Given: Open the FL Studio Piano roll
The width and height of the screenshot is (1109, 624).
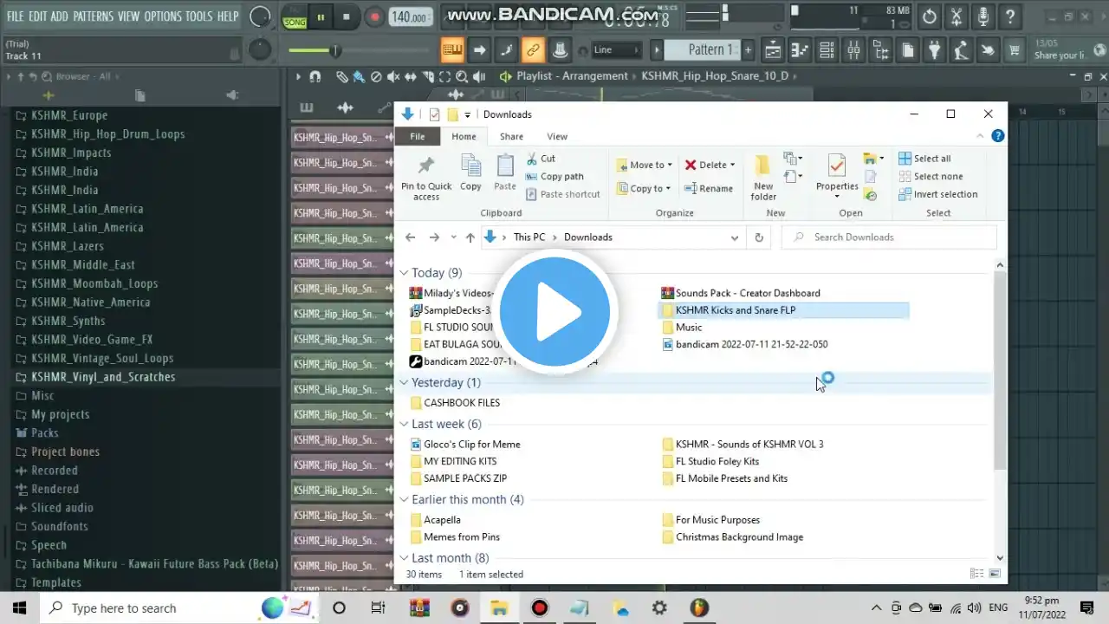Looking at the screenshot, I should (x=799, y=50).
